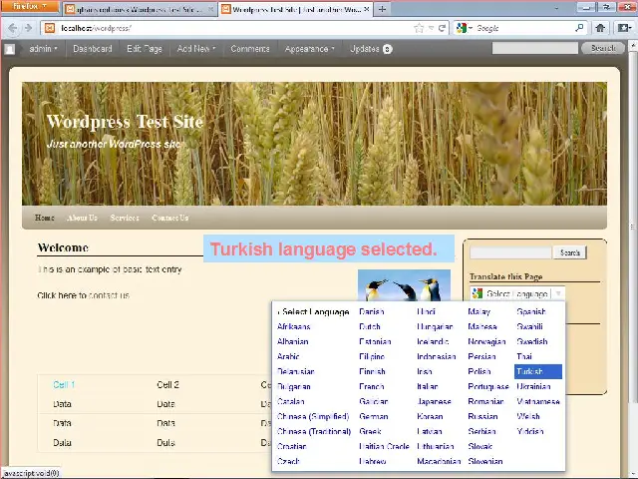638x479 pixels.
Task: Focus the admin bar search field
Action: point(535,48)
